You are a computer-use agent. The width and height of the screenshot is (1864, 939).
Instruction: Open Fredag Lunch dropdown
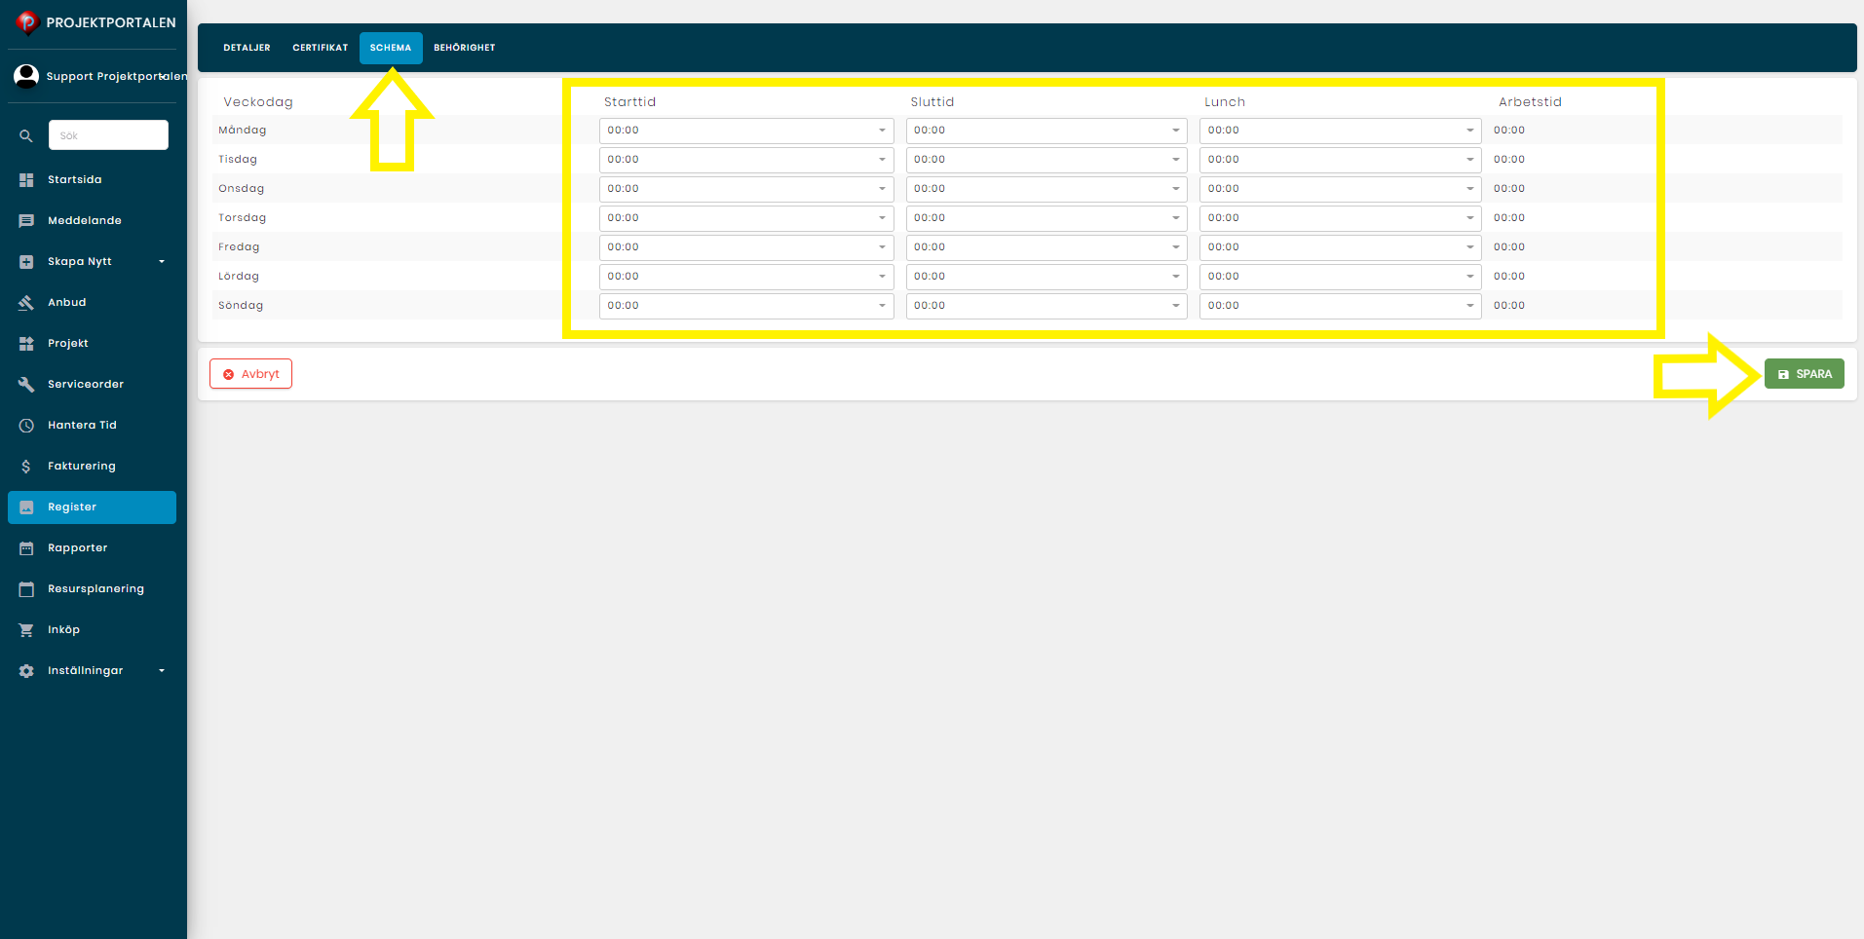pyautogui.click(x=1340, y=247)
